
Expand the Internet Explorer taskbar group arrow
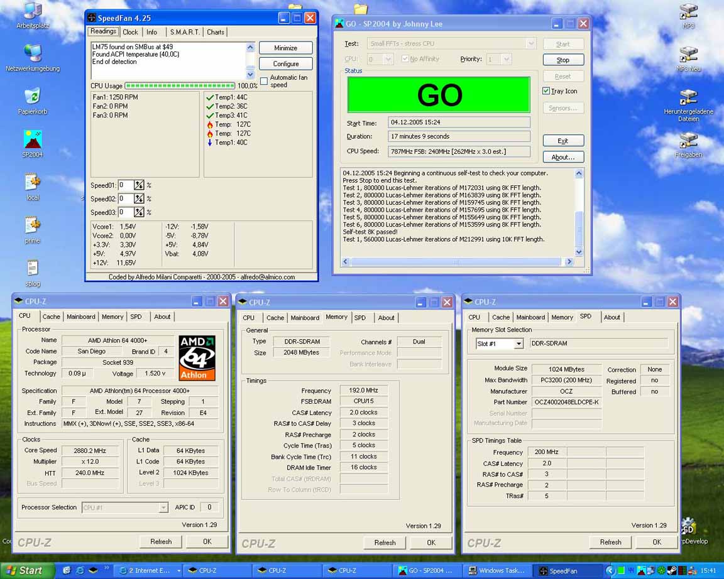[178, 571]
